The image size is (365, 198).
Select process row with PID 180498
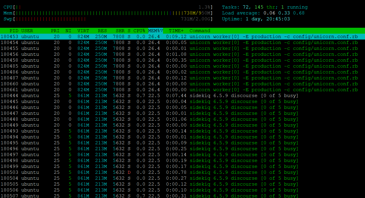(x=182, y=161)
